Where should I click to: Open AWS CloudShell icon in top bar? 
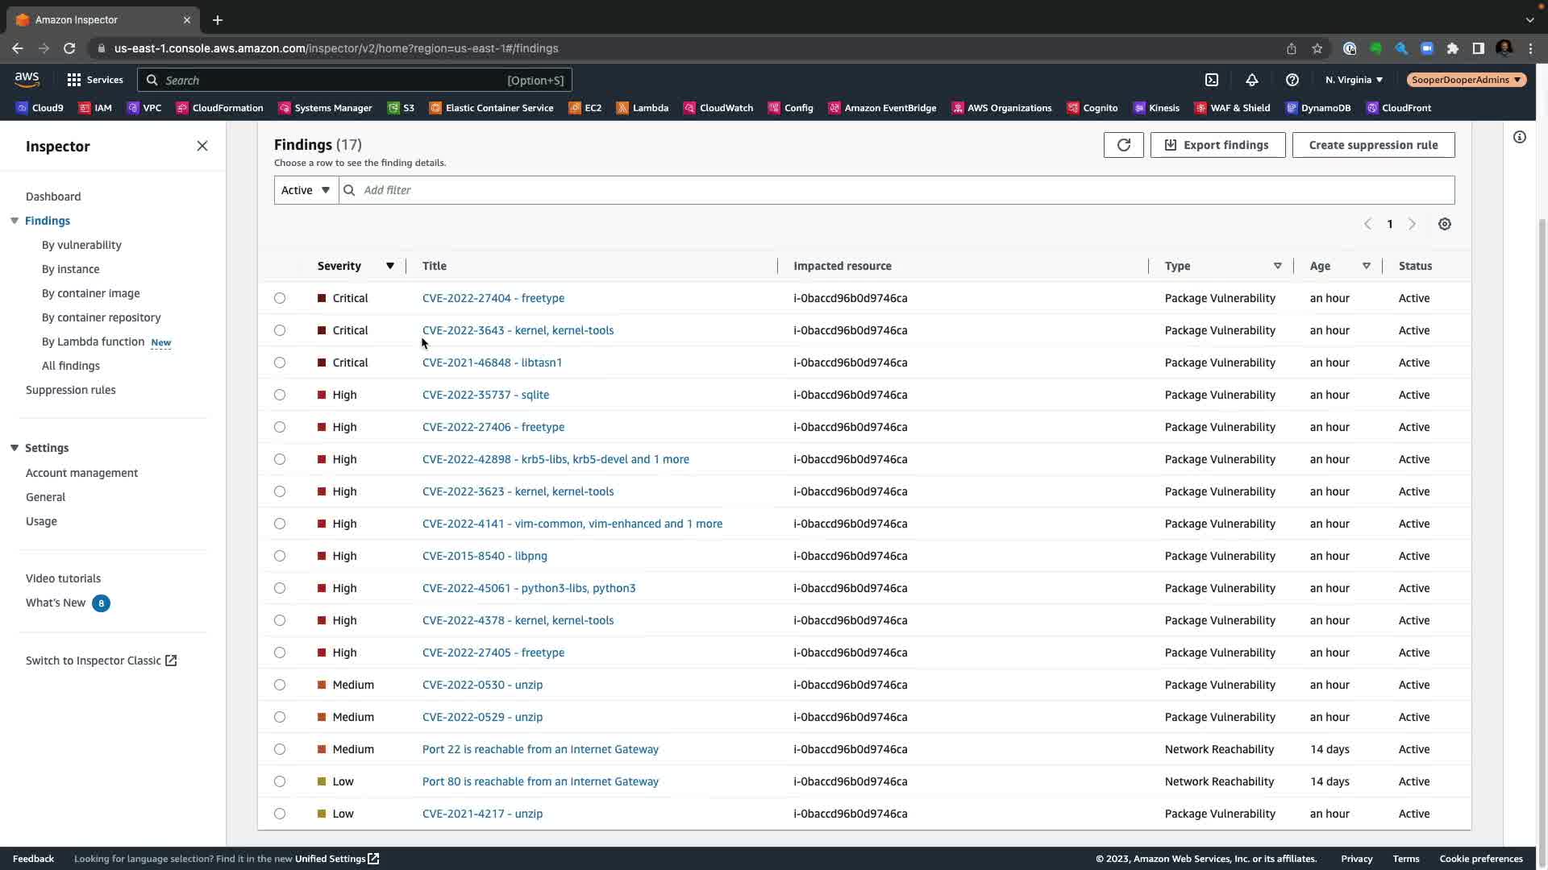click(x=1211, y=80)
